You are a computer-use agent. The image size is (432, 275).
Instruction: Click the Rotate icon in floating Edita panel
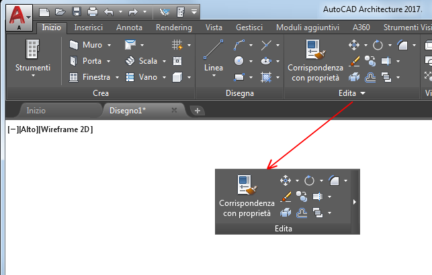[x=310, y=180]
